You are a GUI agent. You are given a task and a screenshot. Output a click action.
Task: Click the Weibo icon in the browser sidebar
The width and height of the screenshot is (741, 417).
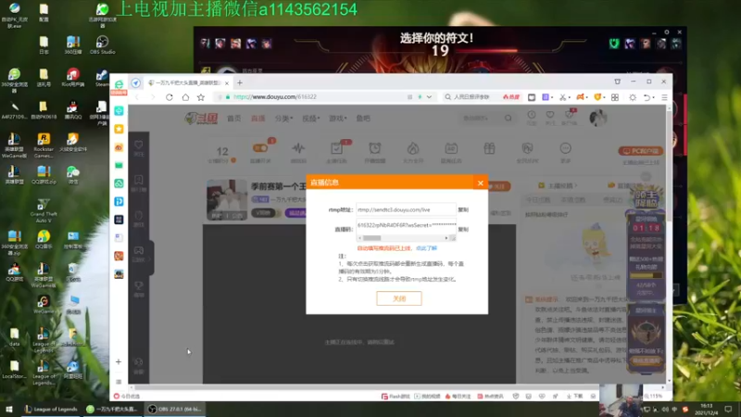coord(119,147)
